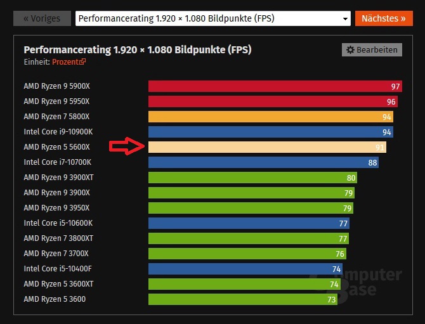This screenshot has width=425, height=324.
Task: Click the blue Core i9-10900K bar
Action: 271,132
